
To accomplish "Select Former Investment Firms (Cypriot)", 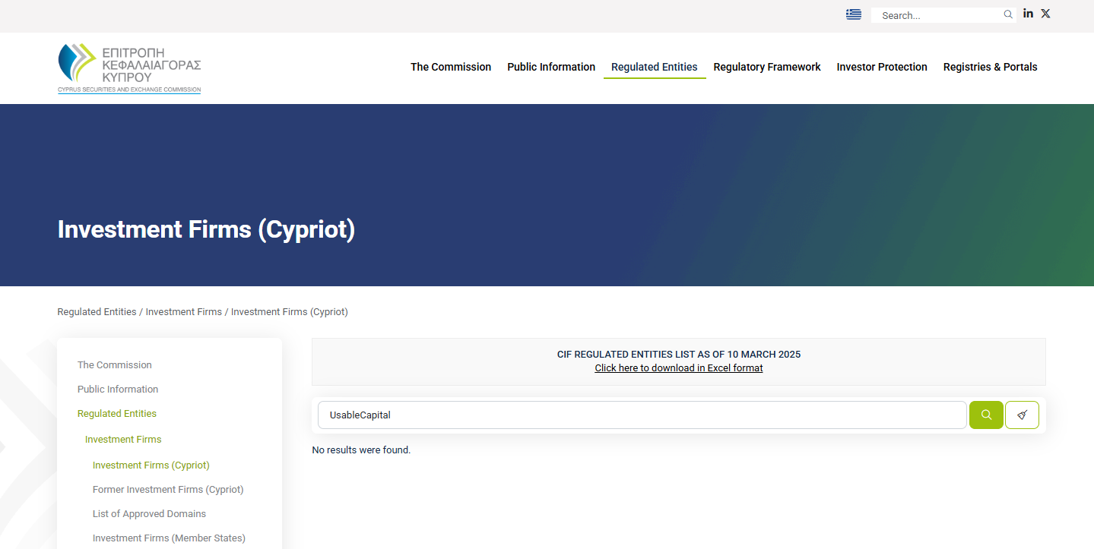I will 168,489.
